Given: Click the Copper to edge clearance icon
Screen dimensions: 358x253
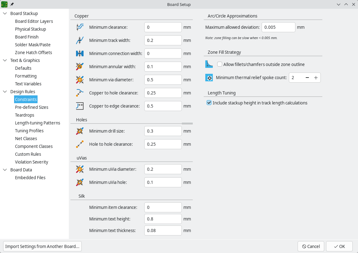Looking at the screenshot, I should coord(80,106).
